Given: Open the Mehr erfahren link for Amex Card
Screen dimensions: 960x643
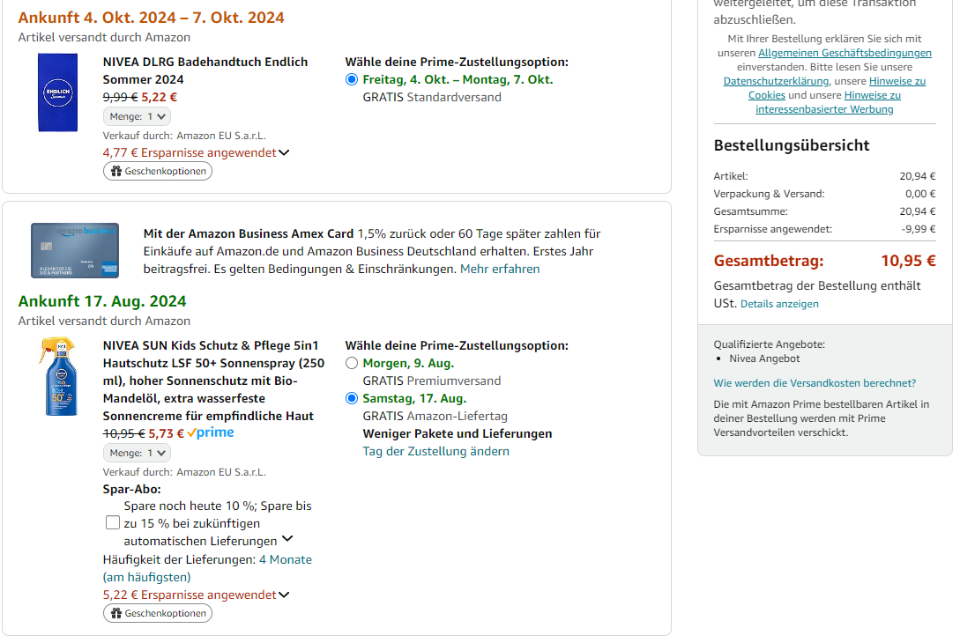Looking at the screenshot, I should (500, 270).
